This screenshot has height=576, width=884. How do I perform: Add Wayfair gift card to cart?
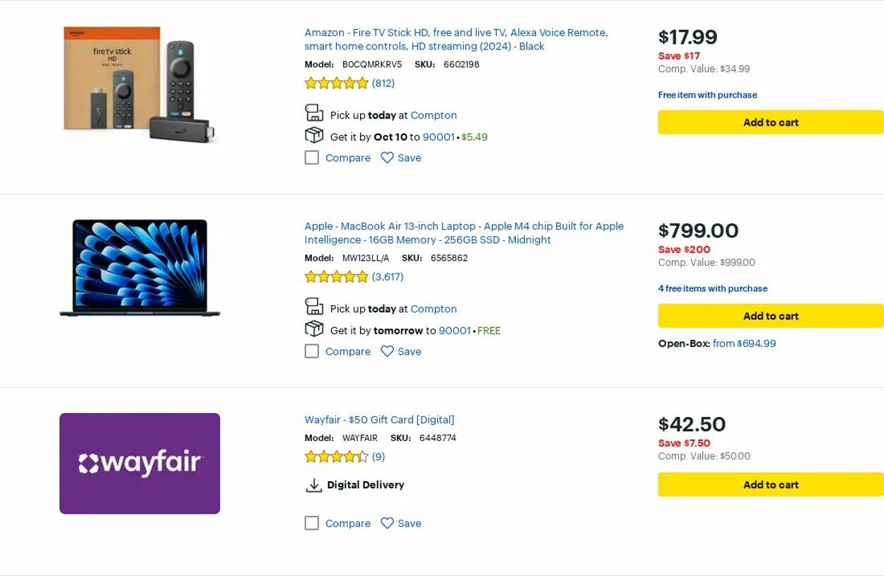click(770, 485)
